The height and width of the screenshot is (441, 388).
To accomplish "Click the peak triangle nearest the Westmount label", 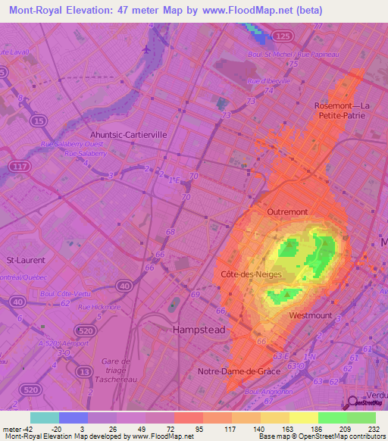I will click(286, 295).
